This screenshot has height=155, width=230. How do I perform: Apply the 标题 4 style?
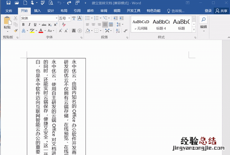pyautogui.click(x=161, y=24)
